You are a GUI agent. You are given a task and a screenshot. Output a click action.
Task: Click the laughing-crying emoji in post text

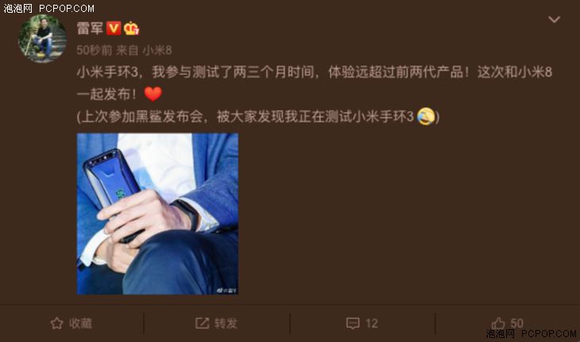[x=425, y=116]
